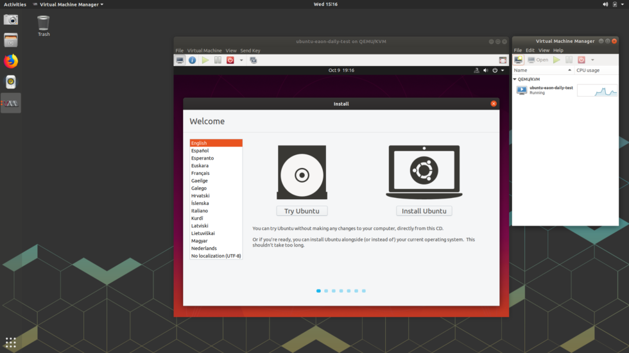This screenshot has height=353, width=629.
Task: Click the Try Ubuntu button
Action: coord(302,211)
